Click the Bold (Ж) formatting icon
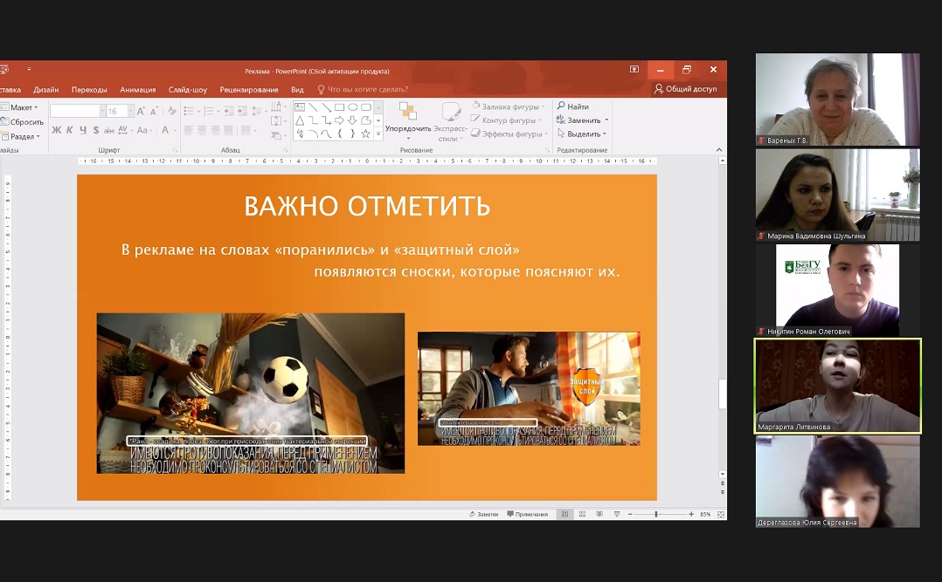 [x=57, y=130]
